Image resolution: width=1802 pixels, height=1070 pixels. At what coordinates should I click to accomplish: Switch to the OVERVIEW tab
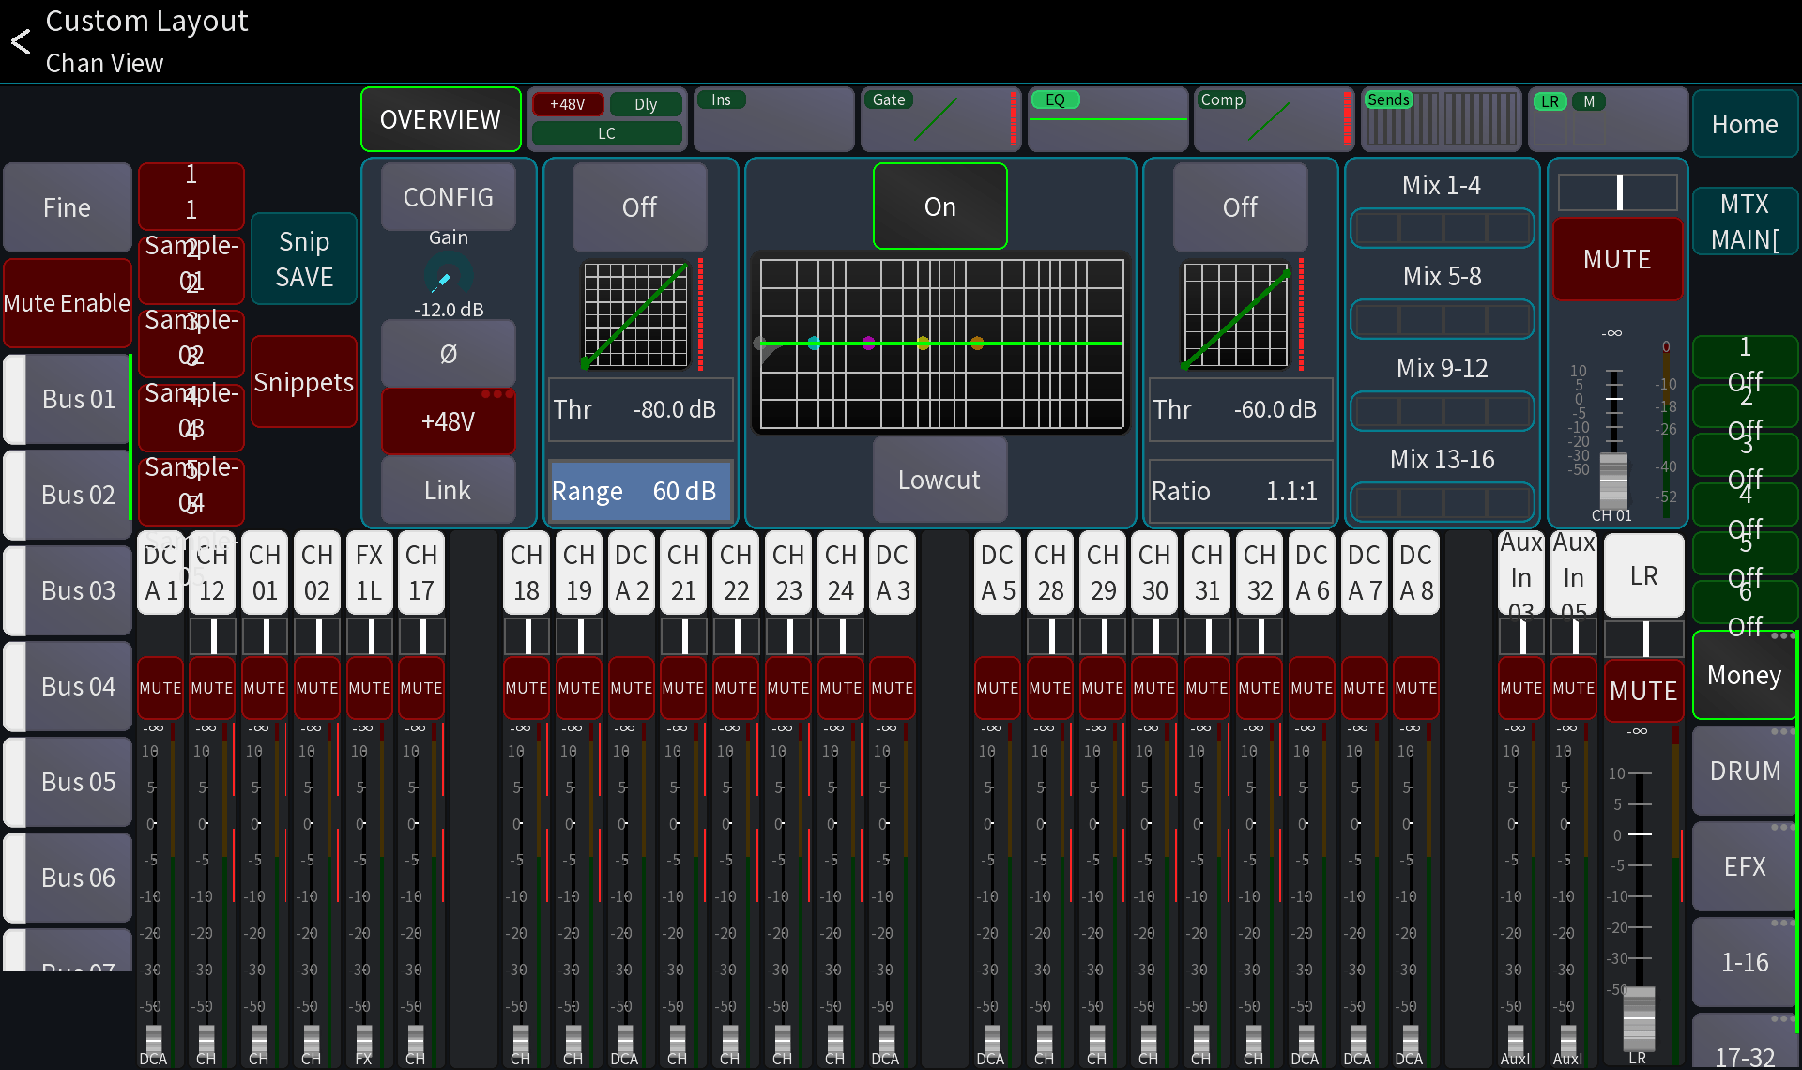pyautogui.click(x=440, y=119)
